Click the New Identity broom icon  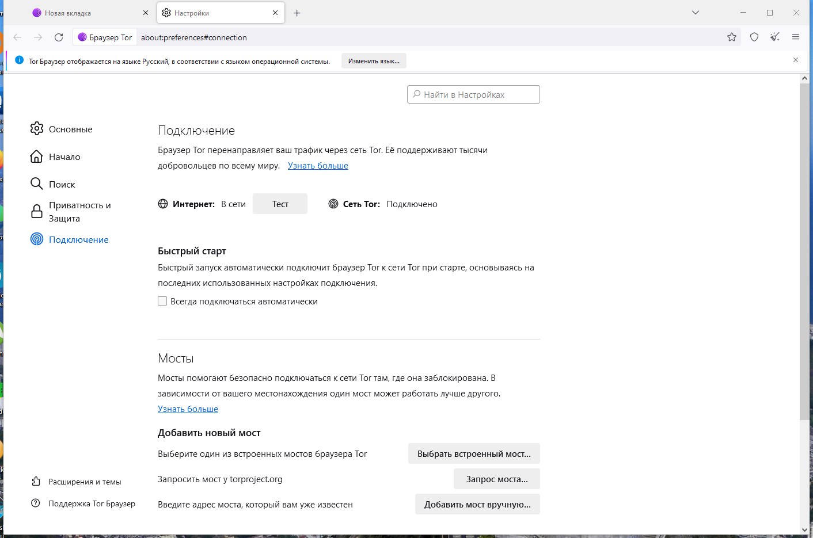(x=775, y=37)
